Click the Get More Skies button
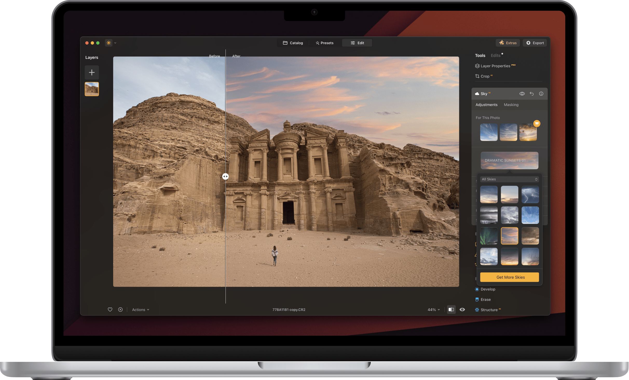Image resolution: width=629 pixels, height=380 pixels. point(509,277)
